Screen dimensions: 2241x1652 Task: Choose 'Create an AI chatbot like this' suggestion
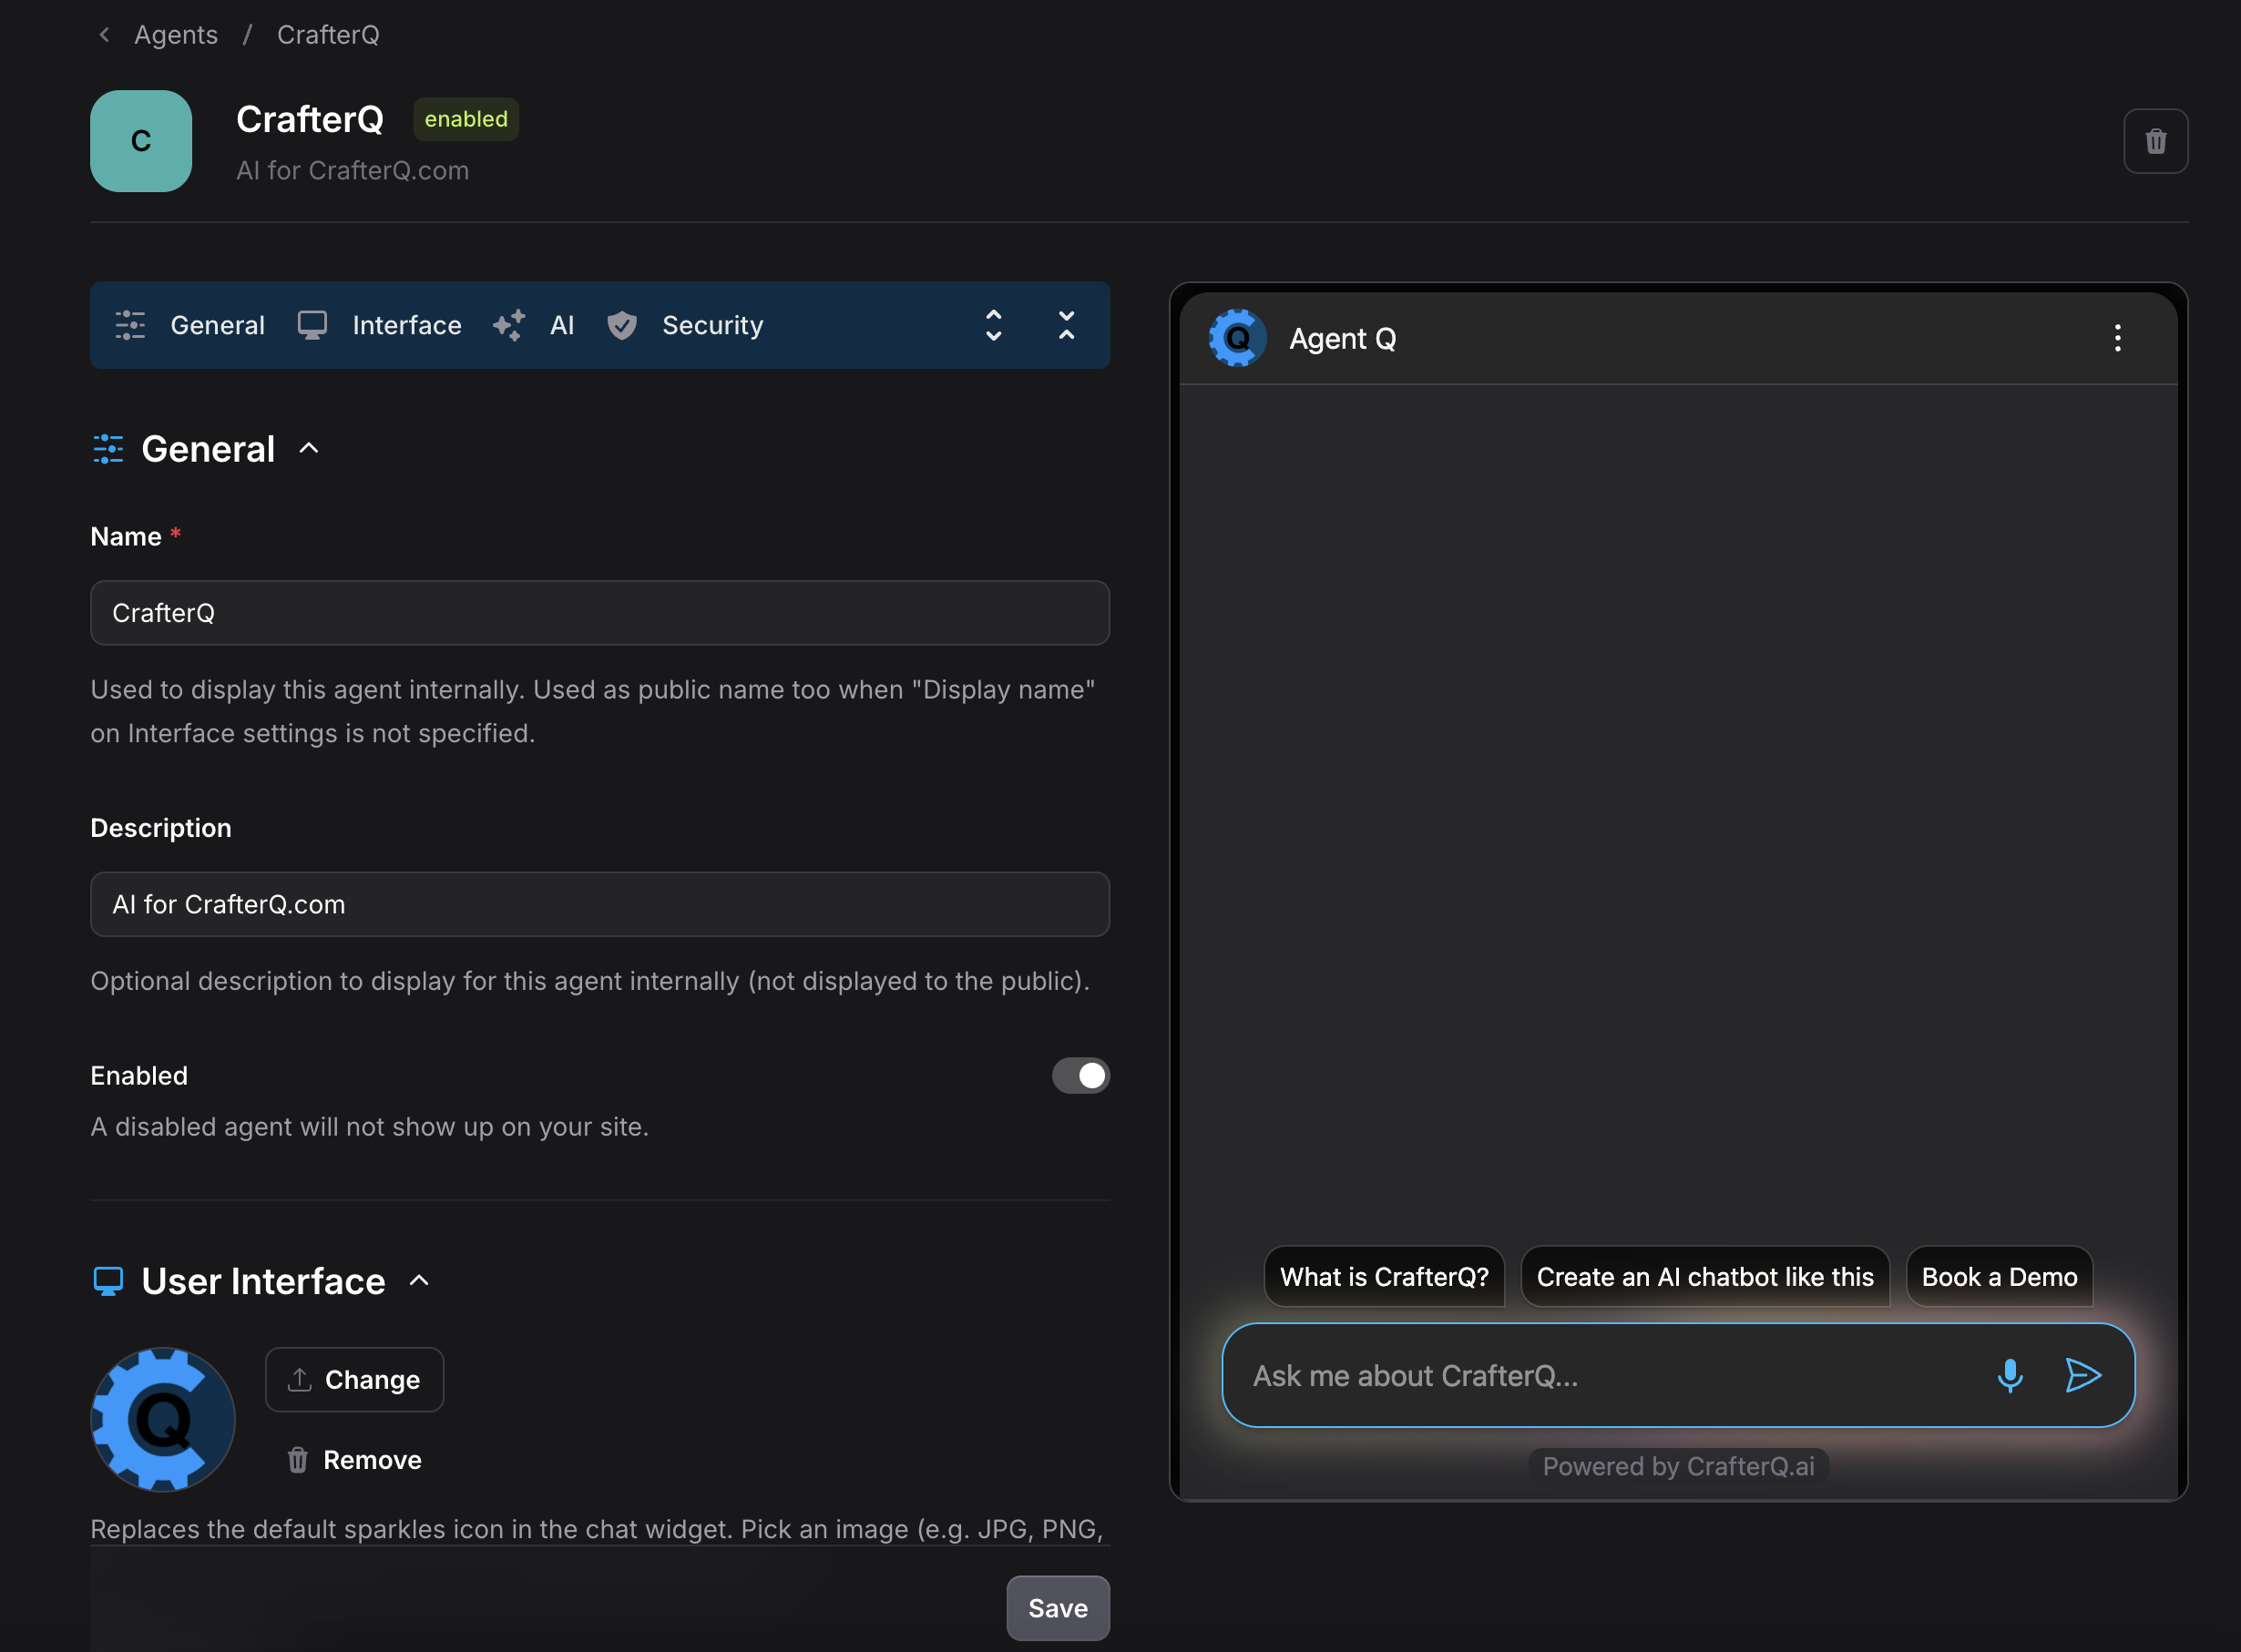(x=1704, y=1277)
